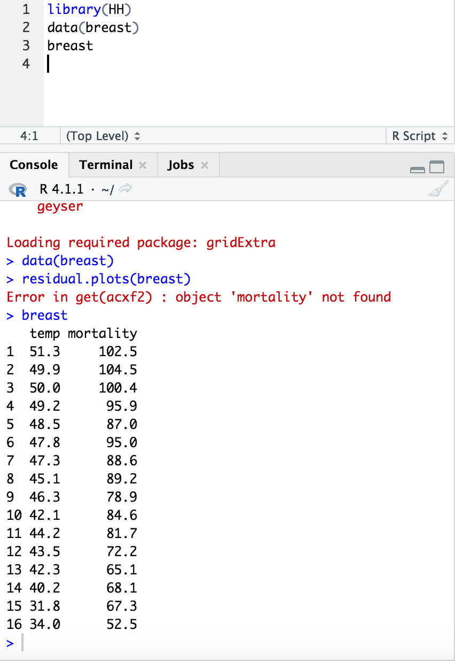Viewport: 455px width, 661px height.
Task: Click temp value 31.8
Action: [x=45, y=606]
